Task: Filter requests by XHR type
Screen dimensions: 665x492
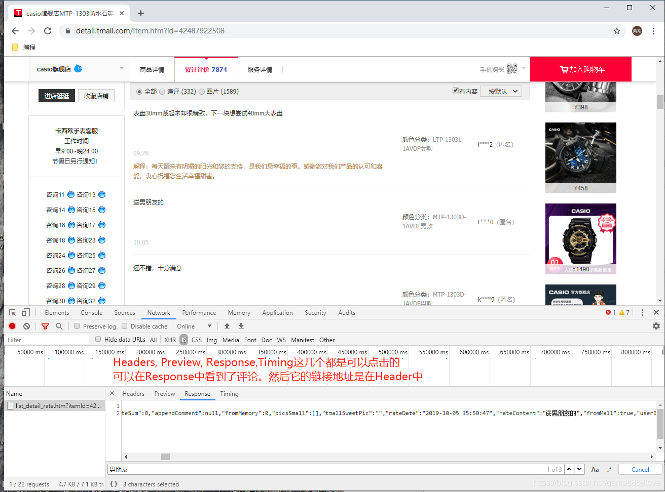Action: 170,340
